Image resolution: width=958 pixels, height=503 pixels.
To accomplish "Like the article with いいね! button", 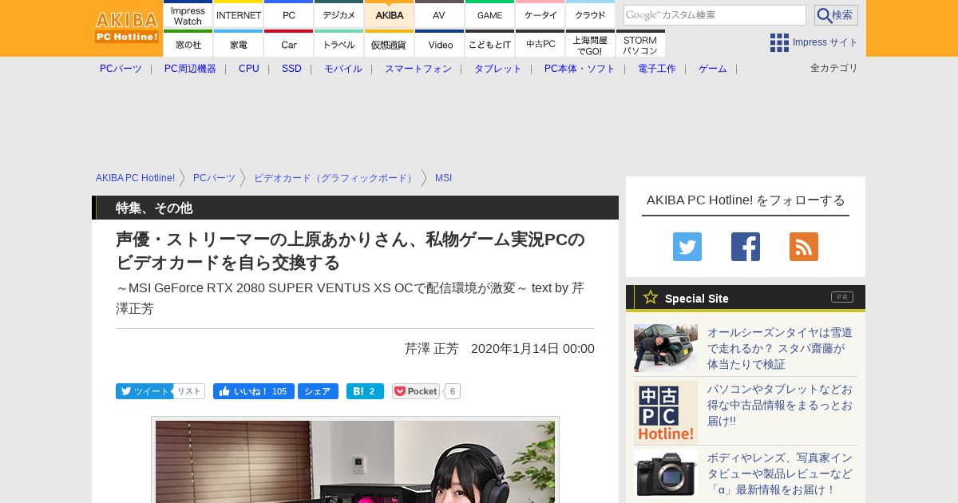I will [x=254, y=391].
